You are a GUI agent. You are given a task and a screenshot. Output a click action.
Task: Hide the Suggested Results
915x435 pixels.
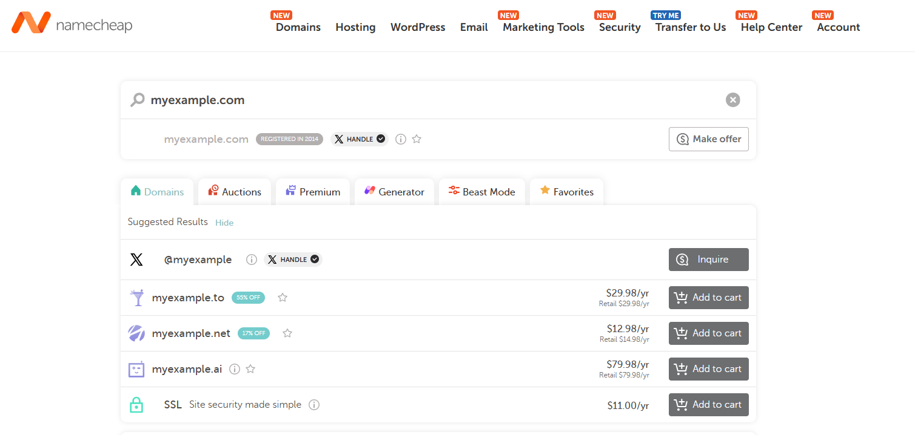tap(224, 223)
